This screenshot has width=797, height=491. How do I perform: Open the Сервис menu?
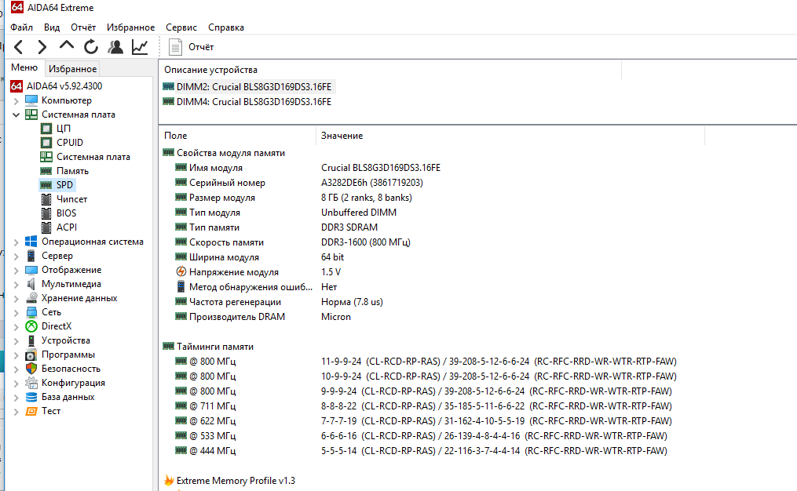coord(181,27)
